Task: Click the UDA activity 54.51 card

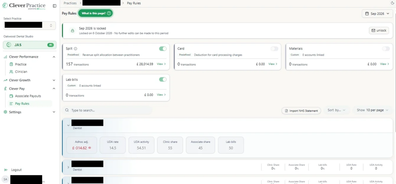Action: [x=142, y=145]
